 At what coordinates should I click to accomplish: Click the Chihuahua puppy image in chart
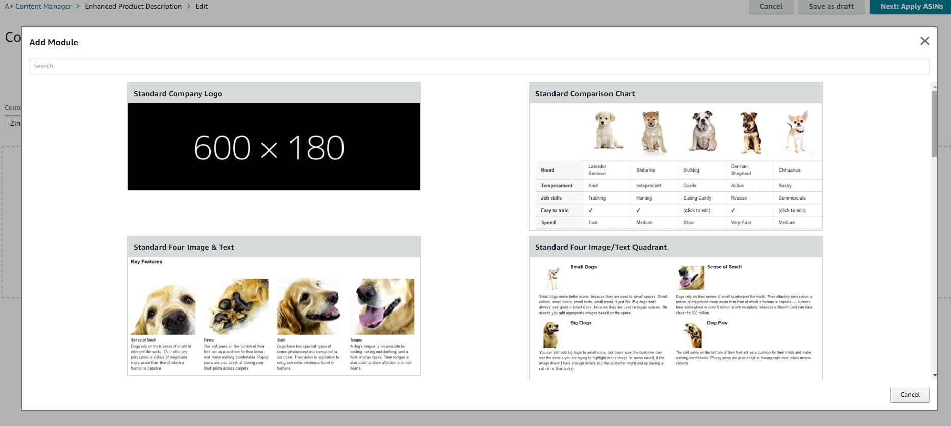(x=797, y=131)
